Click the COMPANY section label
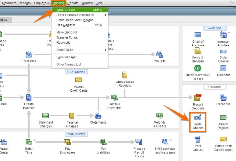Image resolution: width=236 pixels, height=161 pixels. tap(215, 28)
